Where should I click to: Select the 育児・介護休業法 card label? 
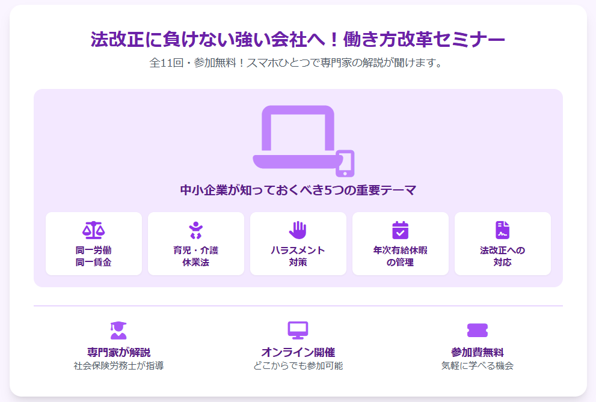pos(195,256)
